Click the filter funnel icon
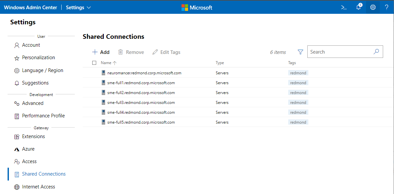 click(x=300, y=52)
